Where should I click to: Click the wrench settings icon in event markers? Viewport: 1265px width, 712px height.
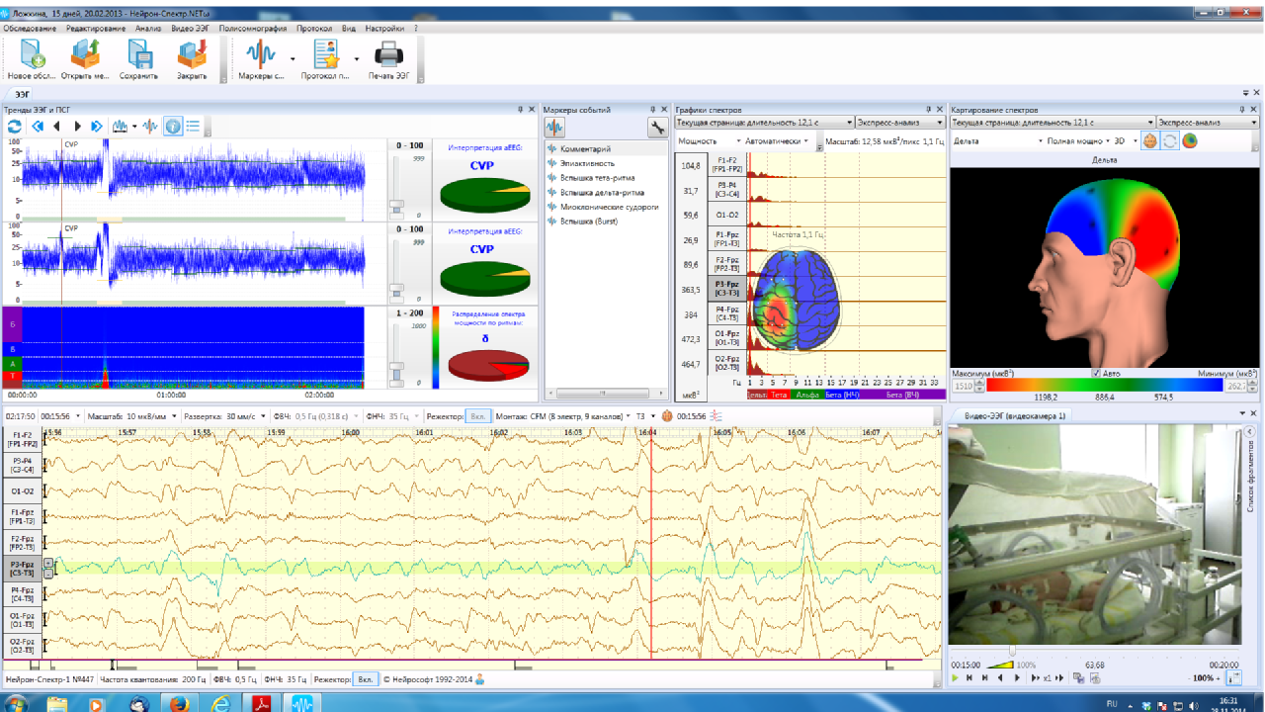pos(656,127)
